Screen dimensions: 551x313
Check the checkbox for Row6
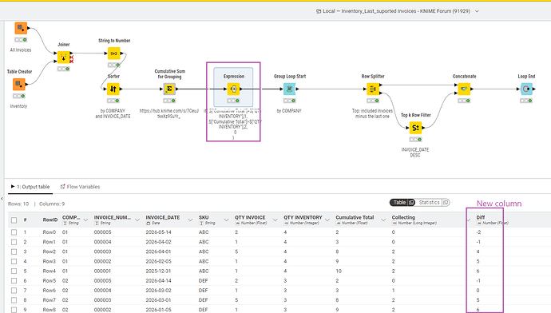pyautogui.click(x=14, y=291)
